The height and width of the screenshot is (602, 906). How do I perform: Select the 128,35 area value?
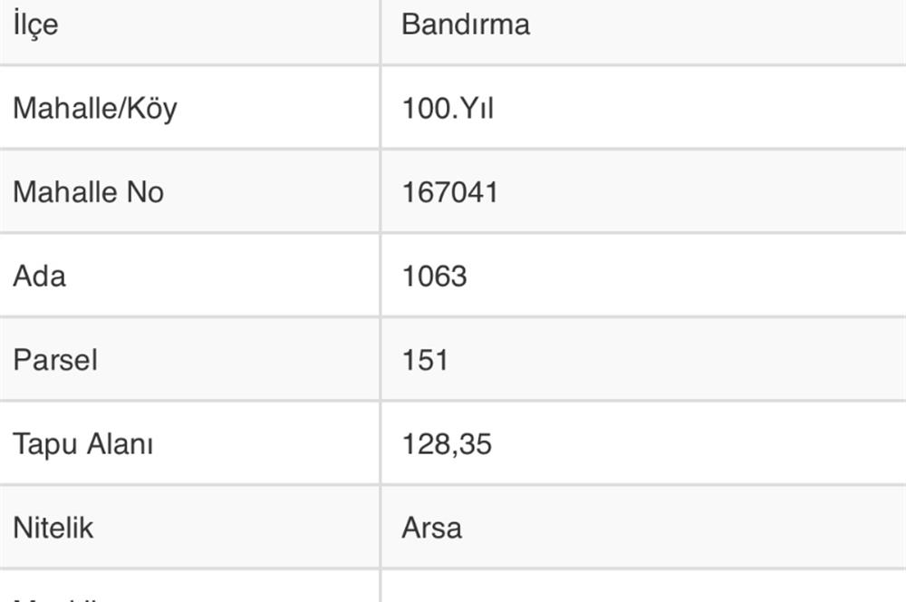[x=447, y=444]
